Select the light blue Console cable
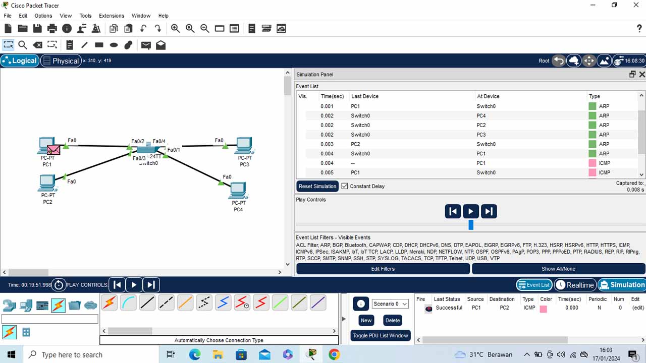The image size is (646, 363). click(128, 302)
